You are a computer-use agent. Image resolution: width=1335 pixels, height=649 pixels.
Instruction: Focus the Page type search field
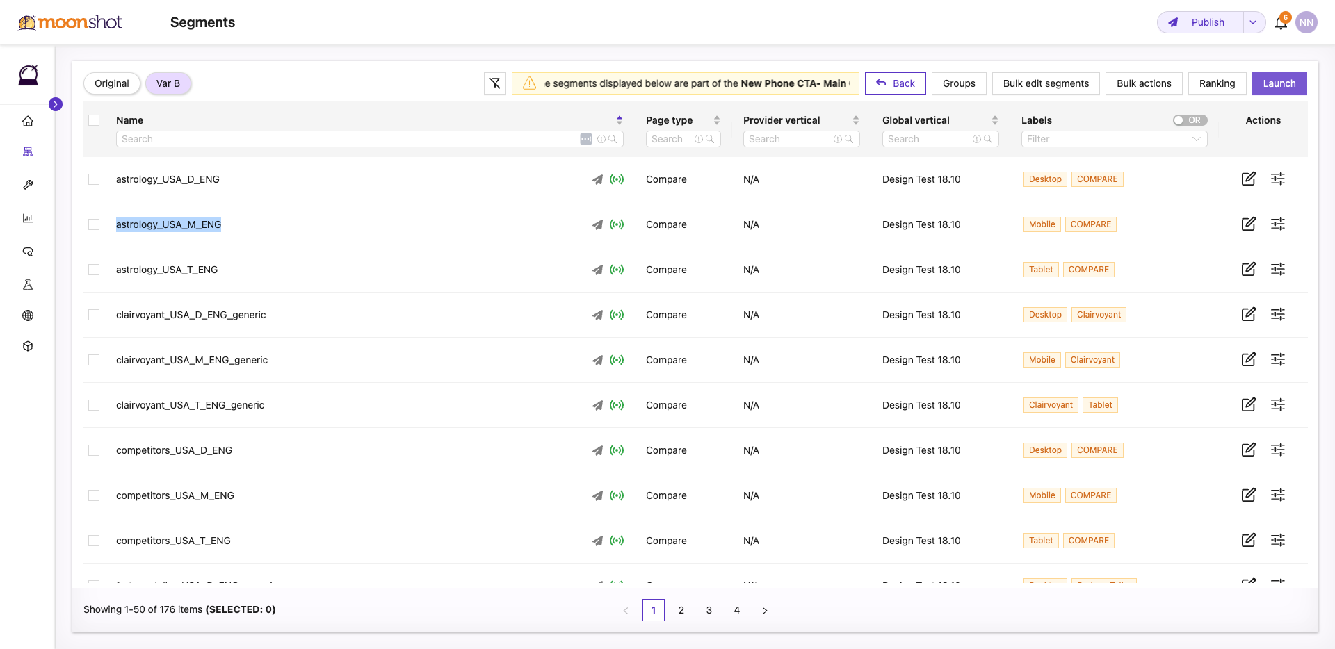[x=683, y=139]
